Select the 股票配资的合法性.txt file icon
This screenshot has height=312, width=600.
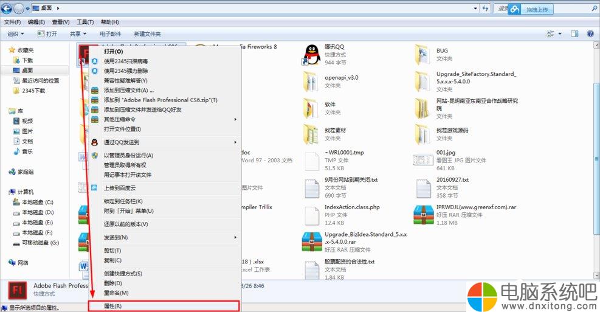(x=312, y=270)
